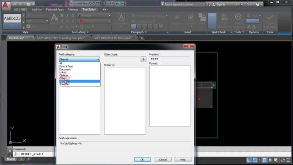Click the A360 connectivity triangle icon
This screenshot has width=293, height=165.
tap(247, 4)
